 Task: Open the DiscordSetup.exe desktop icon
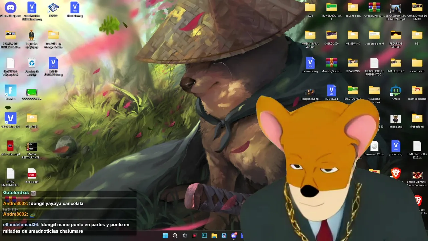tap(10, 7)
